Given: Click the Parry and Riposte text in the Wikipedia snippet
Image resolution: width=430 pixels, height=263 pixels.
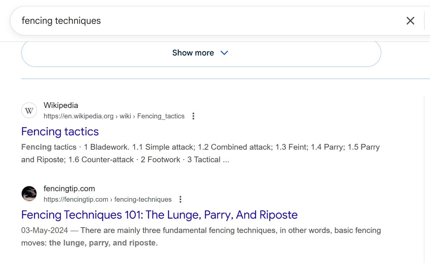Looking at the screenshot, I should pyautogui.click(x=43, y=160).
